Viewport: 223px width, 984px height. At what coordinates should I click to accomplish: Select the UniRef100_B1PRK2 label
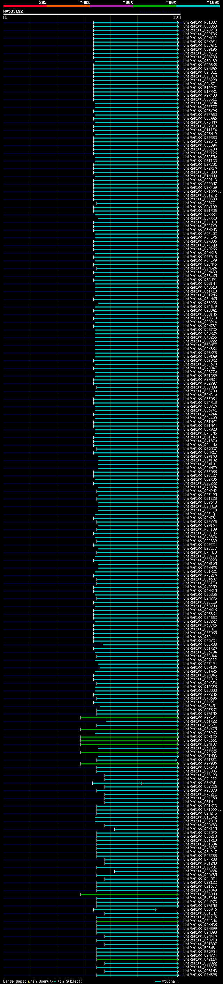click(x=200, y=88)
